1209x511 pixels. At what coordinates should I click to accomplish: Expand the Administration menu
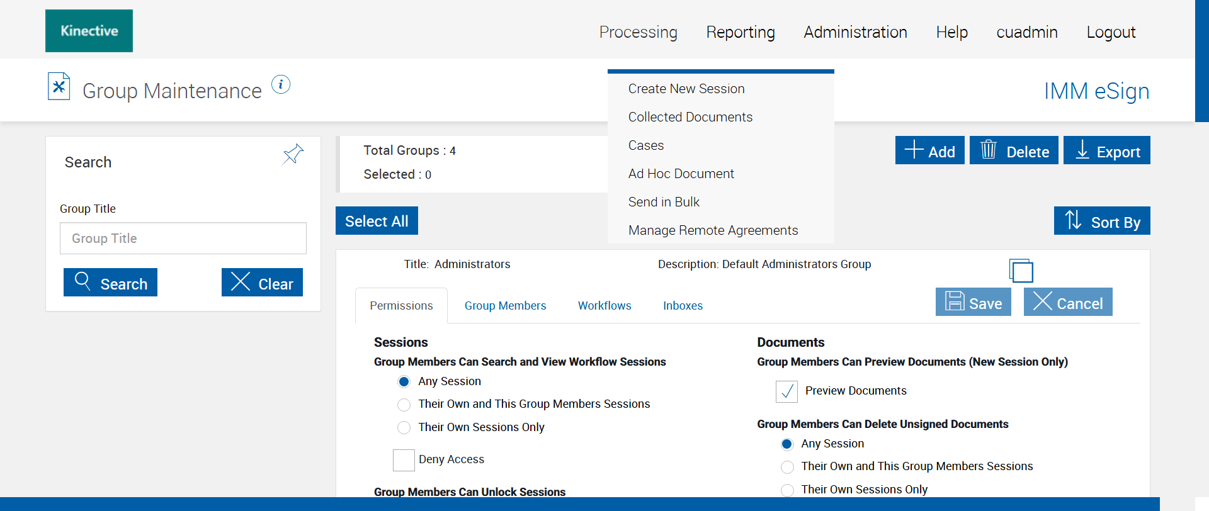tap(855, 32)
